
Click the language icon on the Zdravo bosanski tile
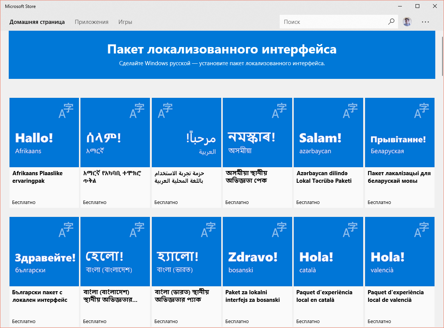279,230
